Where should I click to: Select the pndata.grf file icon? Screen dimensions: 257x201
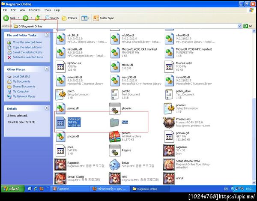click(x=60, y=123)
